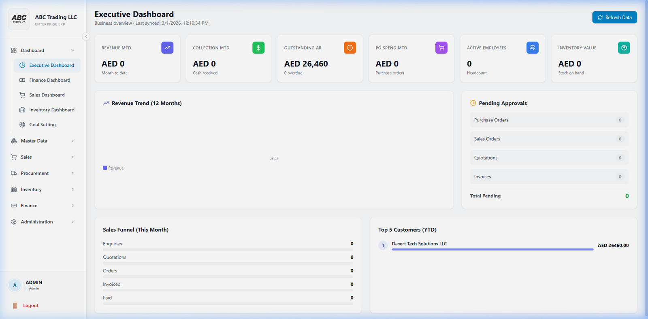The height and width of the screenshot is (319, 648).
Task: Click the Outstanding AR card amount AED 26,460
Action: tap(306, 64)
